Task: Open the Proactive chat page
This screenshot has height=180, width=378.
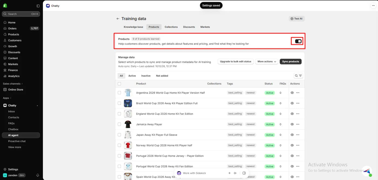Action: 17,141
